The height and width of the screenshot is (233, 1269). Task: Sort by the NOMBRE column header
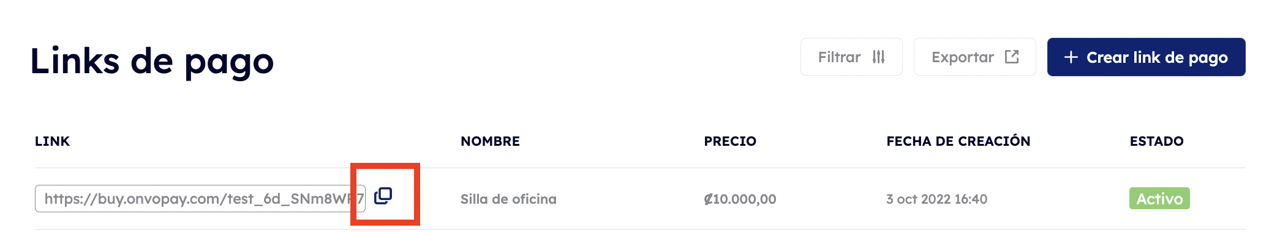(490, 141)
